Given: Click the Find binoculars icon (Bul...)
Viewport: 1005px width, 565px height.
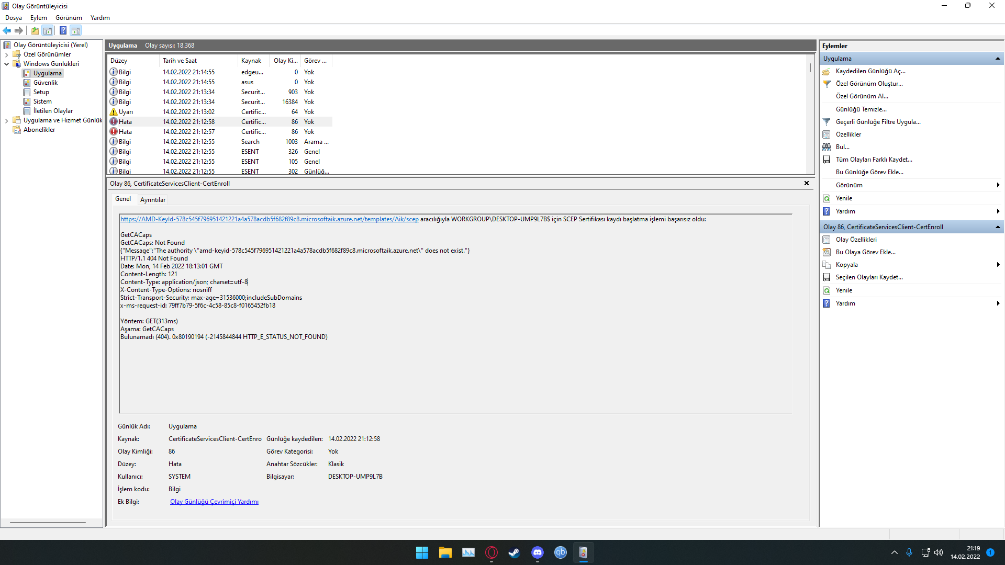Looking at the screenshot, I should 827,147.
